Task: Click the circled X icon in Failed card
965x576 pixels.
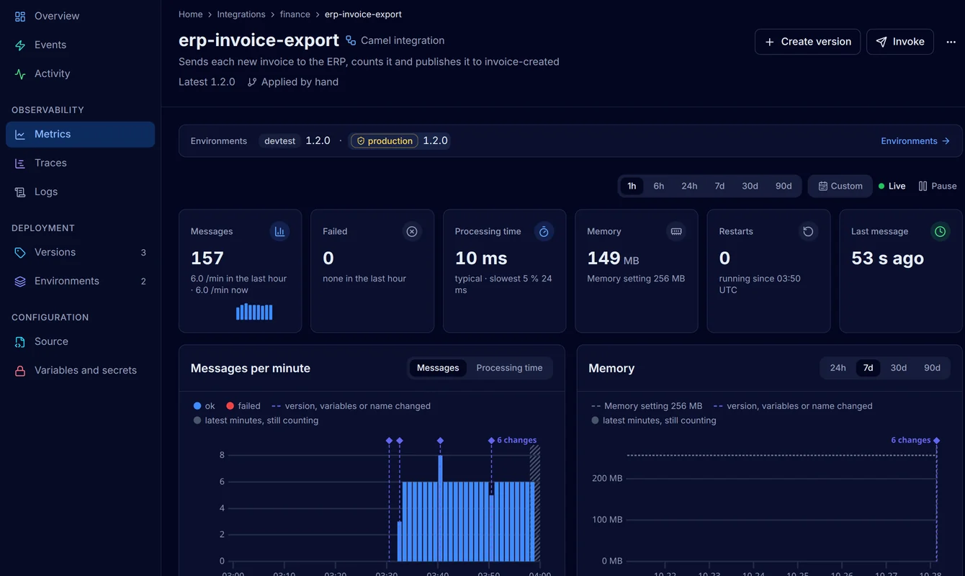Action: (x=412, y=231)
